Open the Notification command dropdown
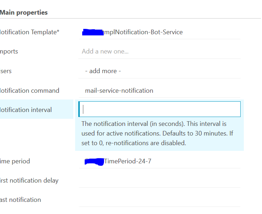The width and height of the screenshot is (262, 214). [x=159, y=91]
